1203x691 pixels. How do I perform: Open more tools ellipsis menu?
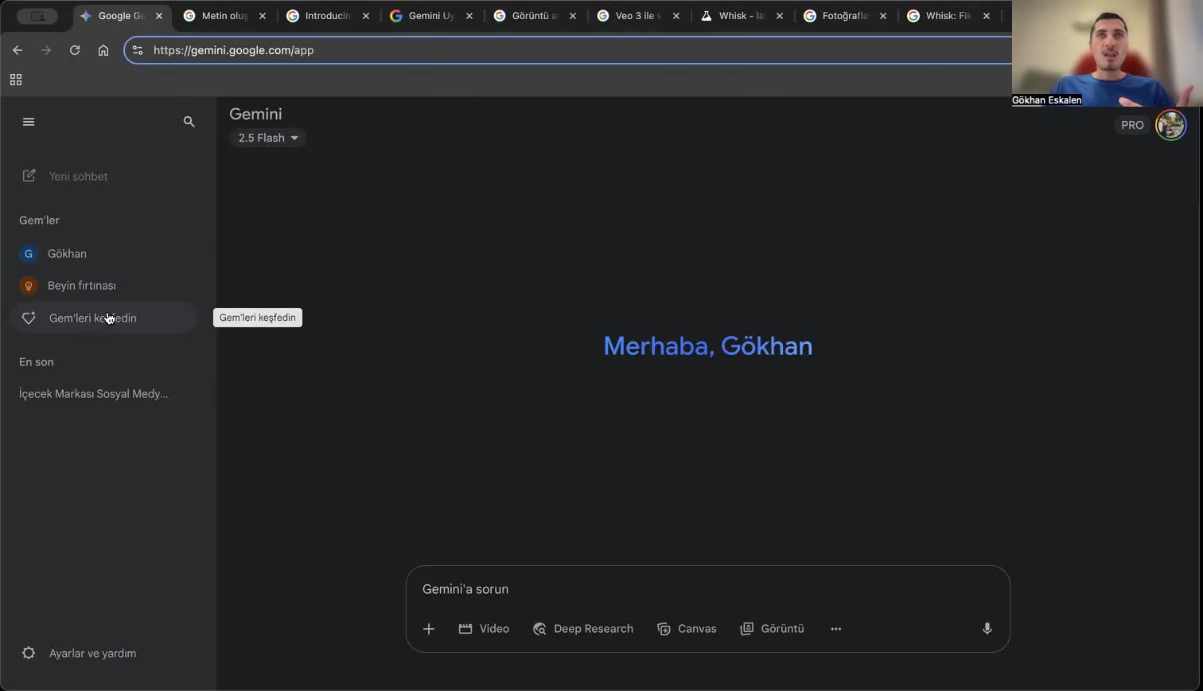click(x=835, y=629)
